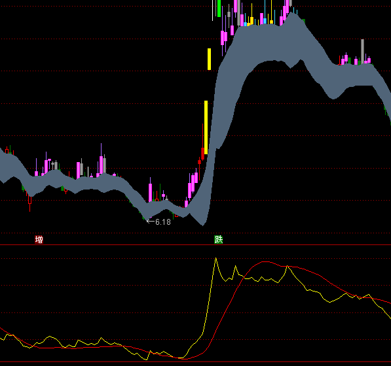391x366 pixels.
Task: Click the tall gray candle on the far right
Action: pos(362,51)
